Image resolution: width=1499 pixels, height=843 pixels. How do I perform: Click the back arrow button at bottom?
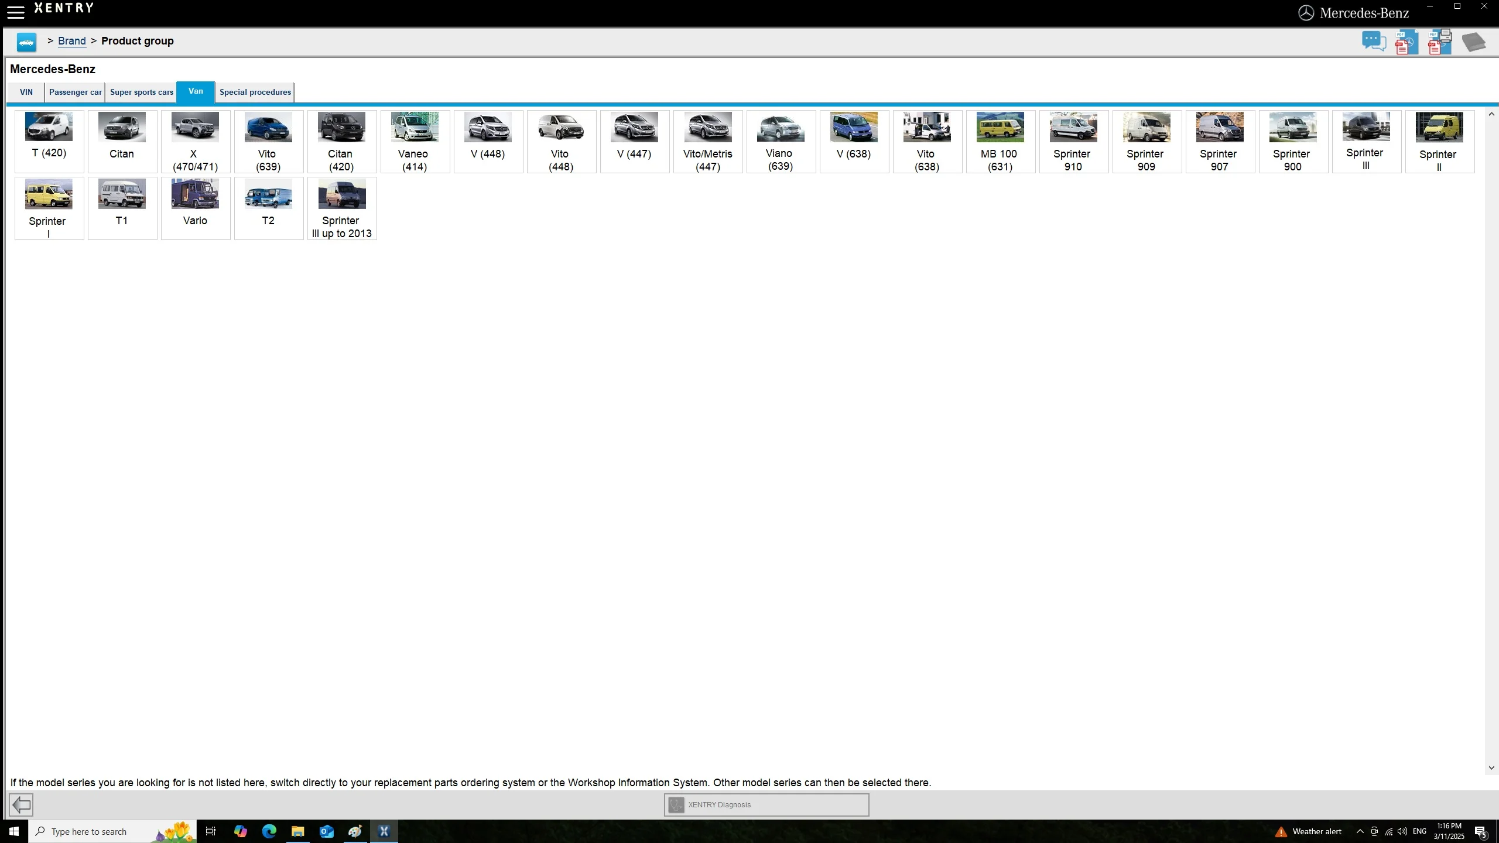pyautogui.click(x=21, y=804)
